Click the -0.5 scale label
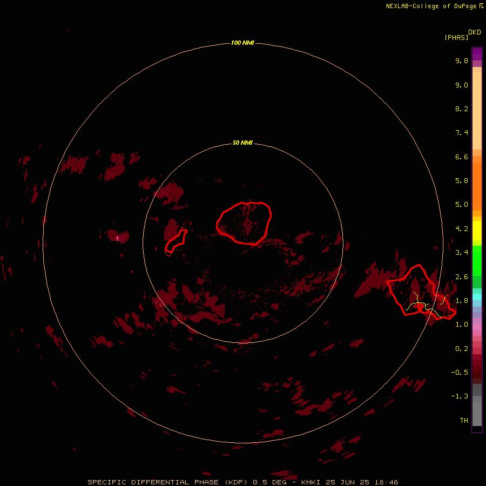Screen dimensions: 486x486 pyautogui.click(x=460, y=373)
